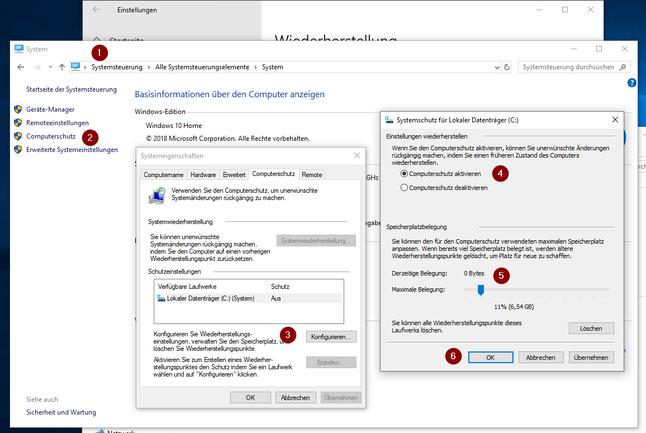The image size is (646, 433).
Task: Click the Geräte-Manager shield icon
Action: click(x=18, y=109)
